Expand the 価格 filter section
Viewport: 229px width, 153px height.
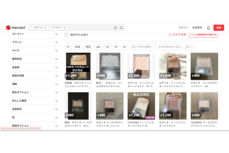pyautogui.click(x=56, y=84)
